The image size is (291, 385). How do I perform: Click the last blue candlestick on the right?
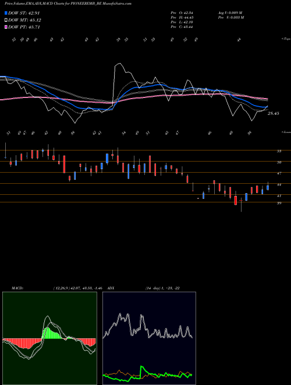click(x=268, y=188)
